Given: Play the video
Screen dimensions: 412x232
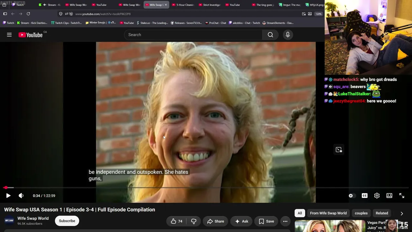Looking at the screenshot, I should tap(8, 196).
